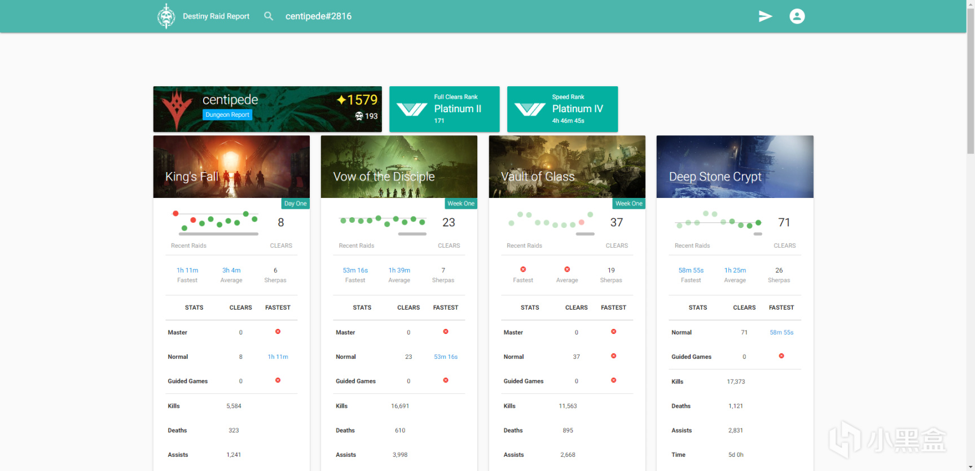Viewport: 975px width, 471px height.
Task: Focus the centipede#2816 search field
Action: (x=318, y=16)
